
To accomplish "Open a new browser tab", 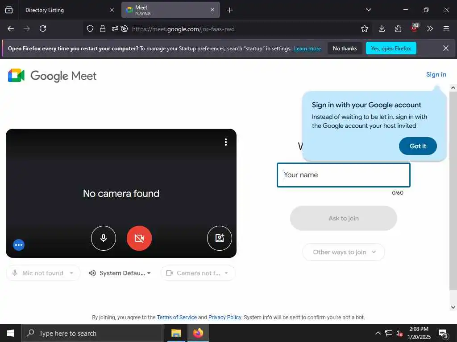I will (230, 10).
